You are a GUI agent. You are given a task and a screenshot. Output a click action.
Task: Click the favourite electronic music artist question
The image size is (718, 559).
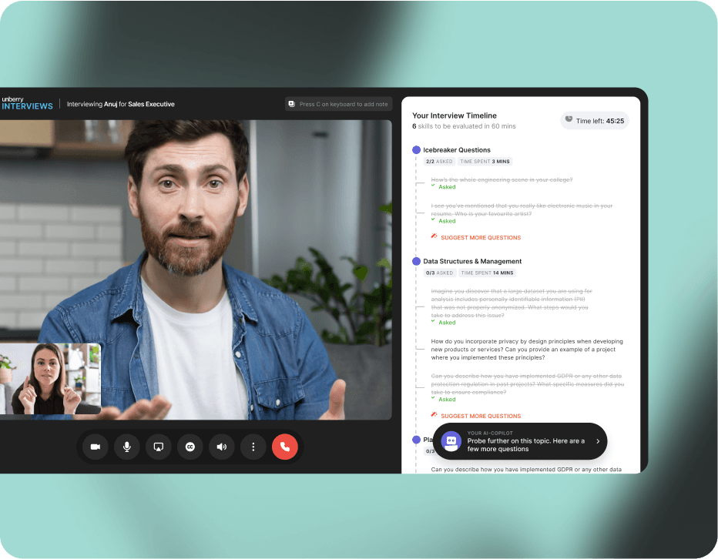pos(522,210)
